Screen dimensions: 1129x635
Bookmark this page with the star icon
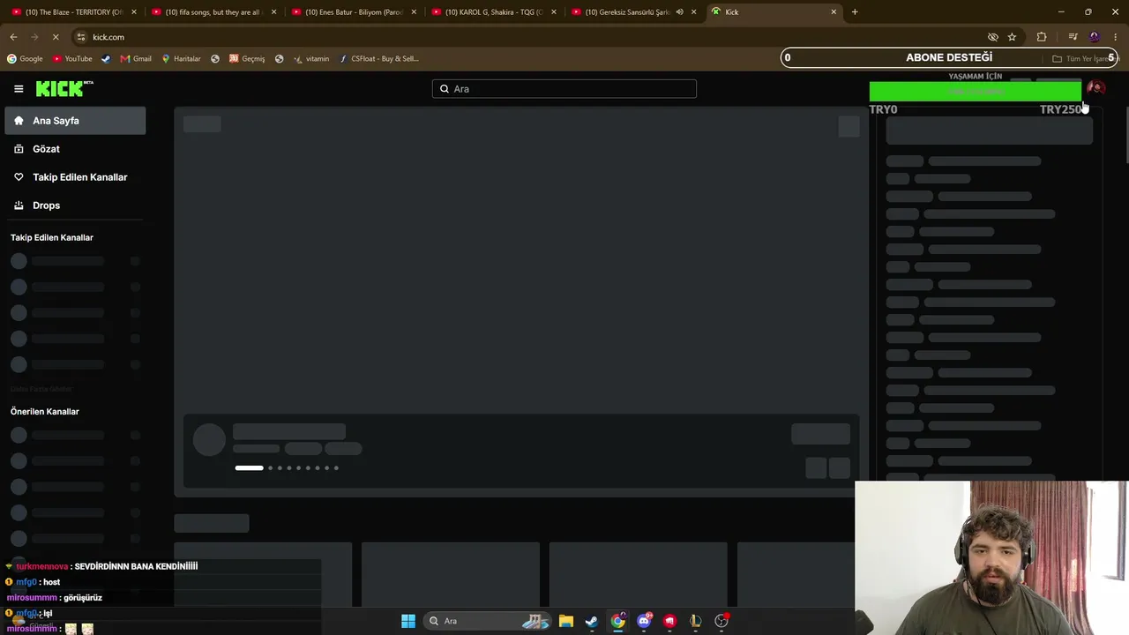(1012, 37)
